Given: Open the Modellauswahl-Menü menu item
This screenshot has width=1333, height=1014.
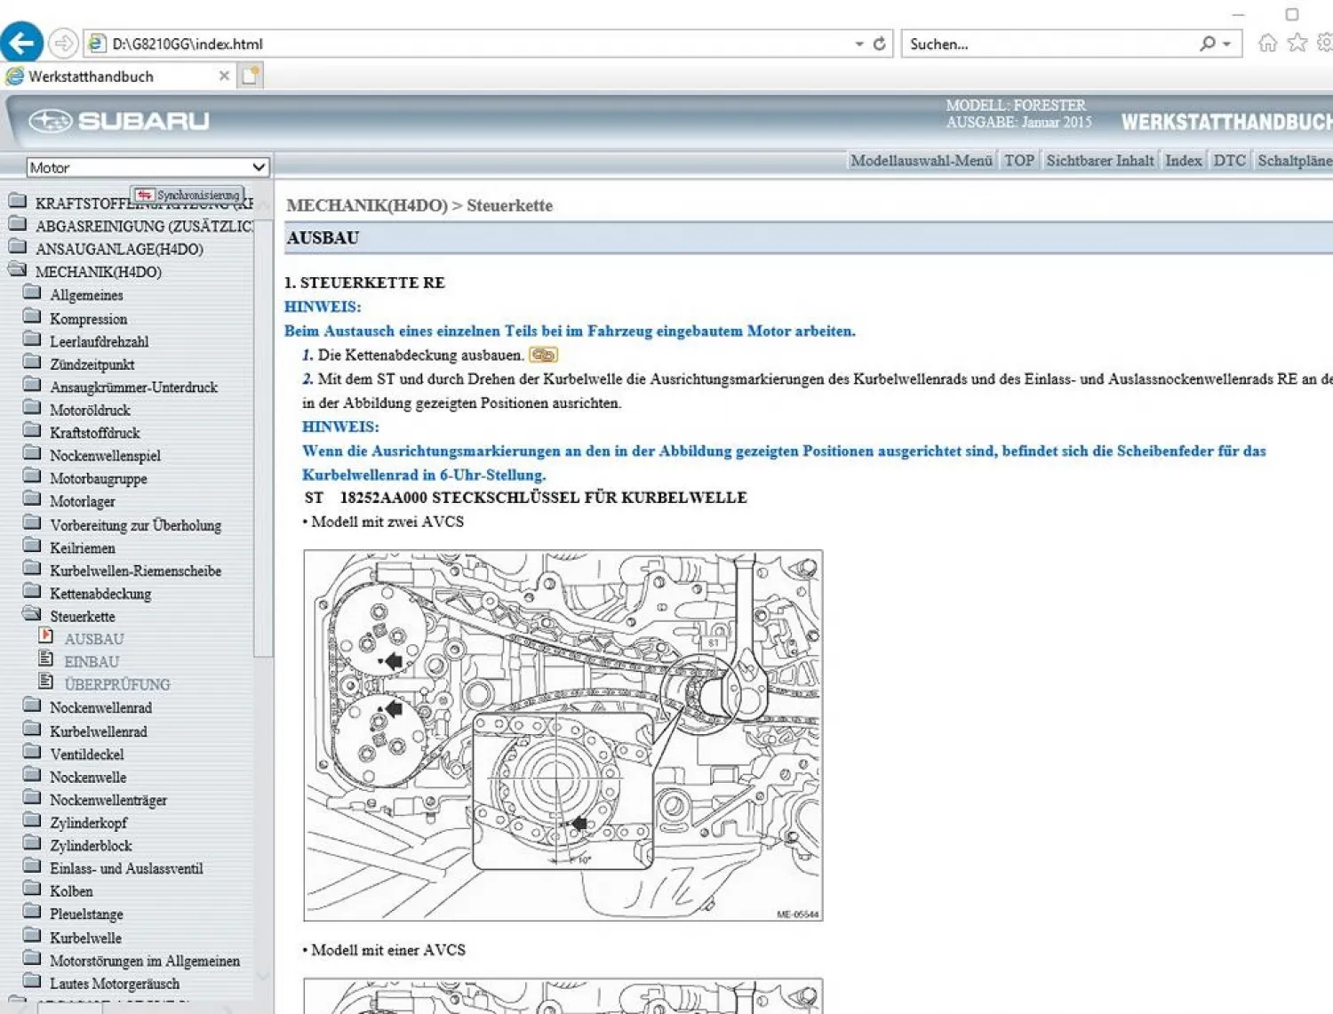Looking at the screenshot, I should [x=921, y=161].
